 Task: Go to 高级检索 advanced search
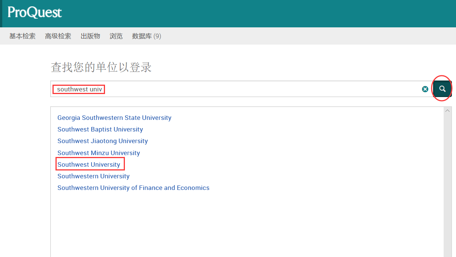tap(58, 36)
